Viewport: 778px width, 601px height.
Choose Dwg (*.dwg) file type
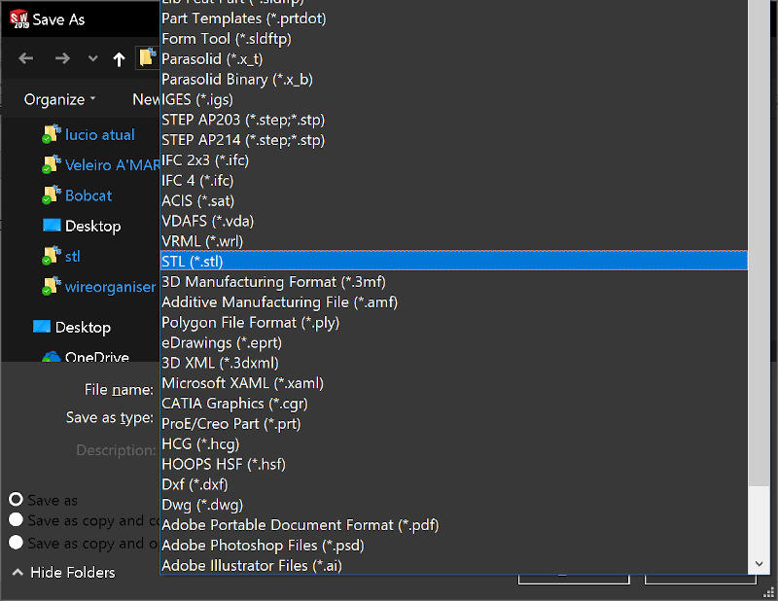[x=453, y=505]
